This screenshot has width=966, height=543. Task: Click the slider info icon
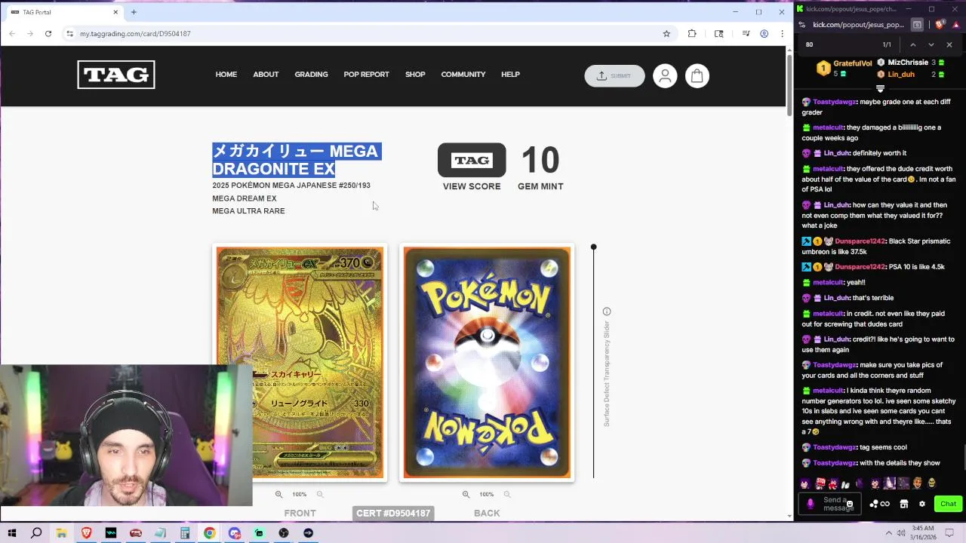pos(606,311)
